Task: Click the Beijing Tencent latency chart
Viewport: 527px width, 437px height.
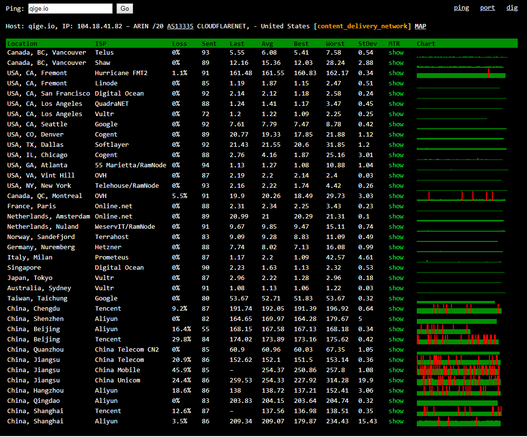Action: click(x=457, y=339)
